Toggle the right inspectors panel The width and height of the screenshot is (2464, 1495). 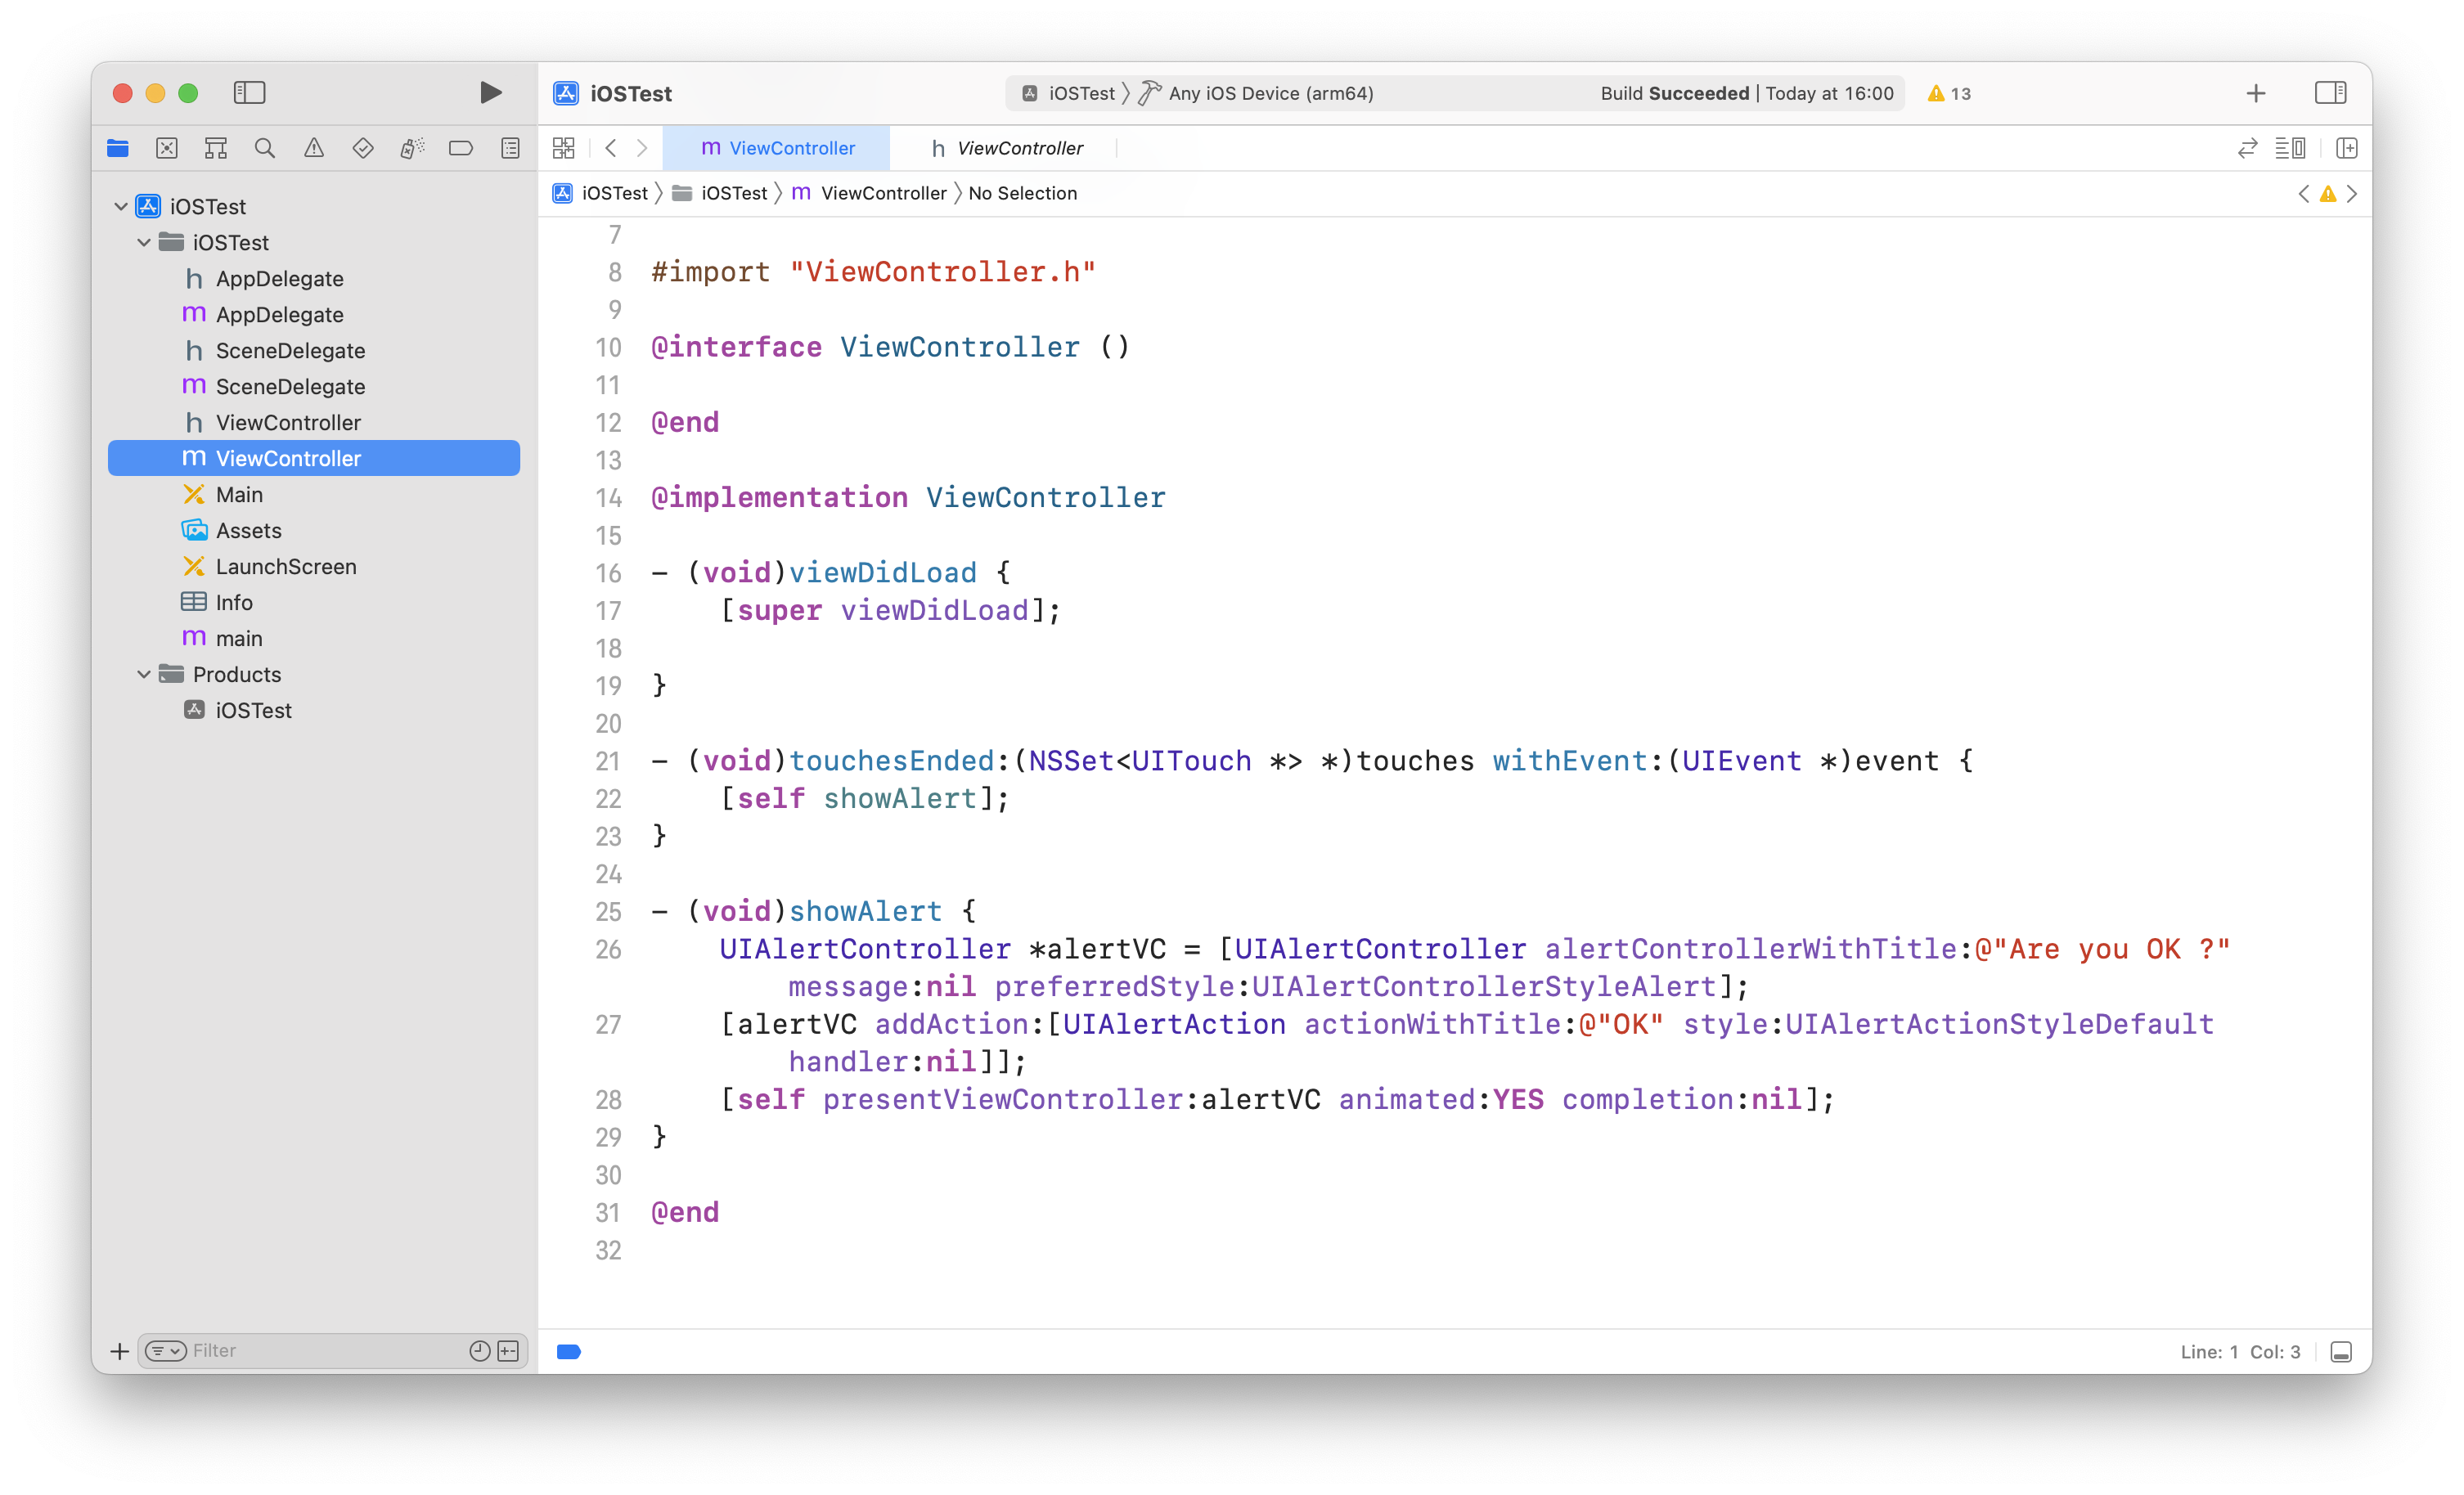pyautogui.click(x=2329, y=93)
